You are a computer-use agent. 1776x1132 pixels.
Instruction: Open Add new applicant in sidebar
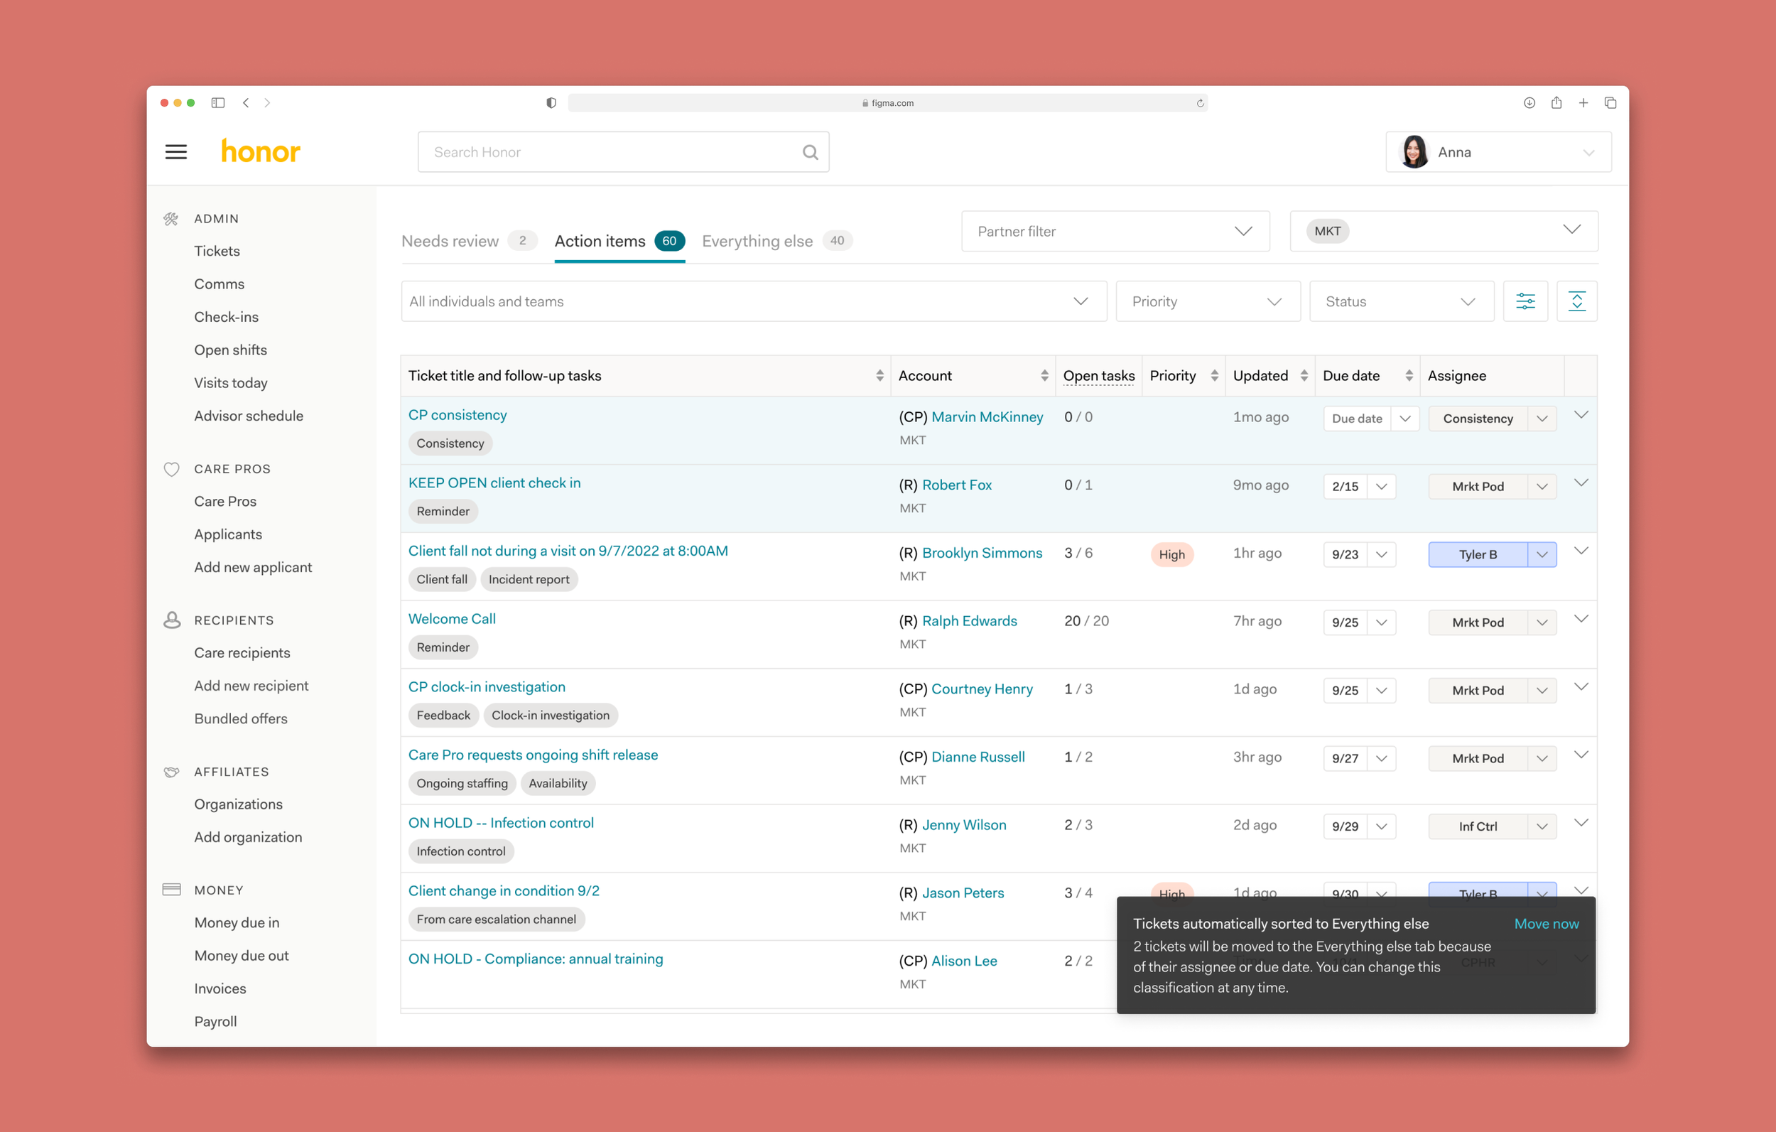(253, 567)
